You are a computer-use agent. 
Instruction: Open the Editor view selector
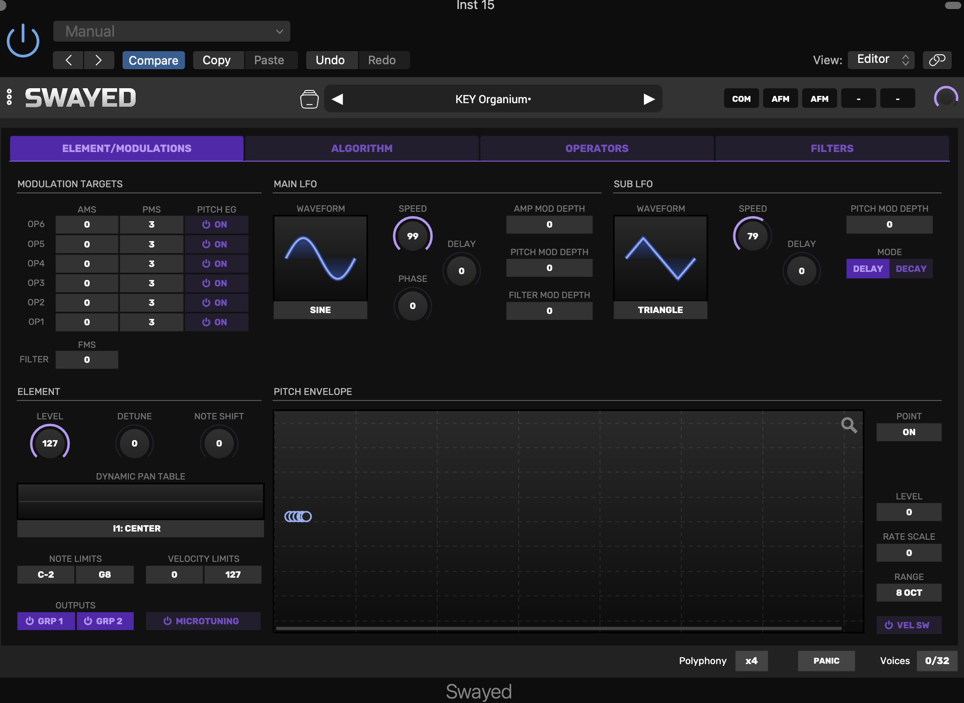click(x=881, y=60)
